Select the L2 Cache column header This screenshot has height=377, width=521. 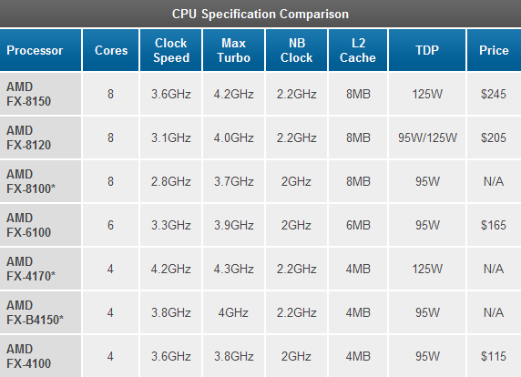(358, 50)
